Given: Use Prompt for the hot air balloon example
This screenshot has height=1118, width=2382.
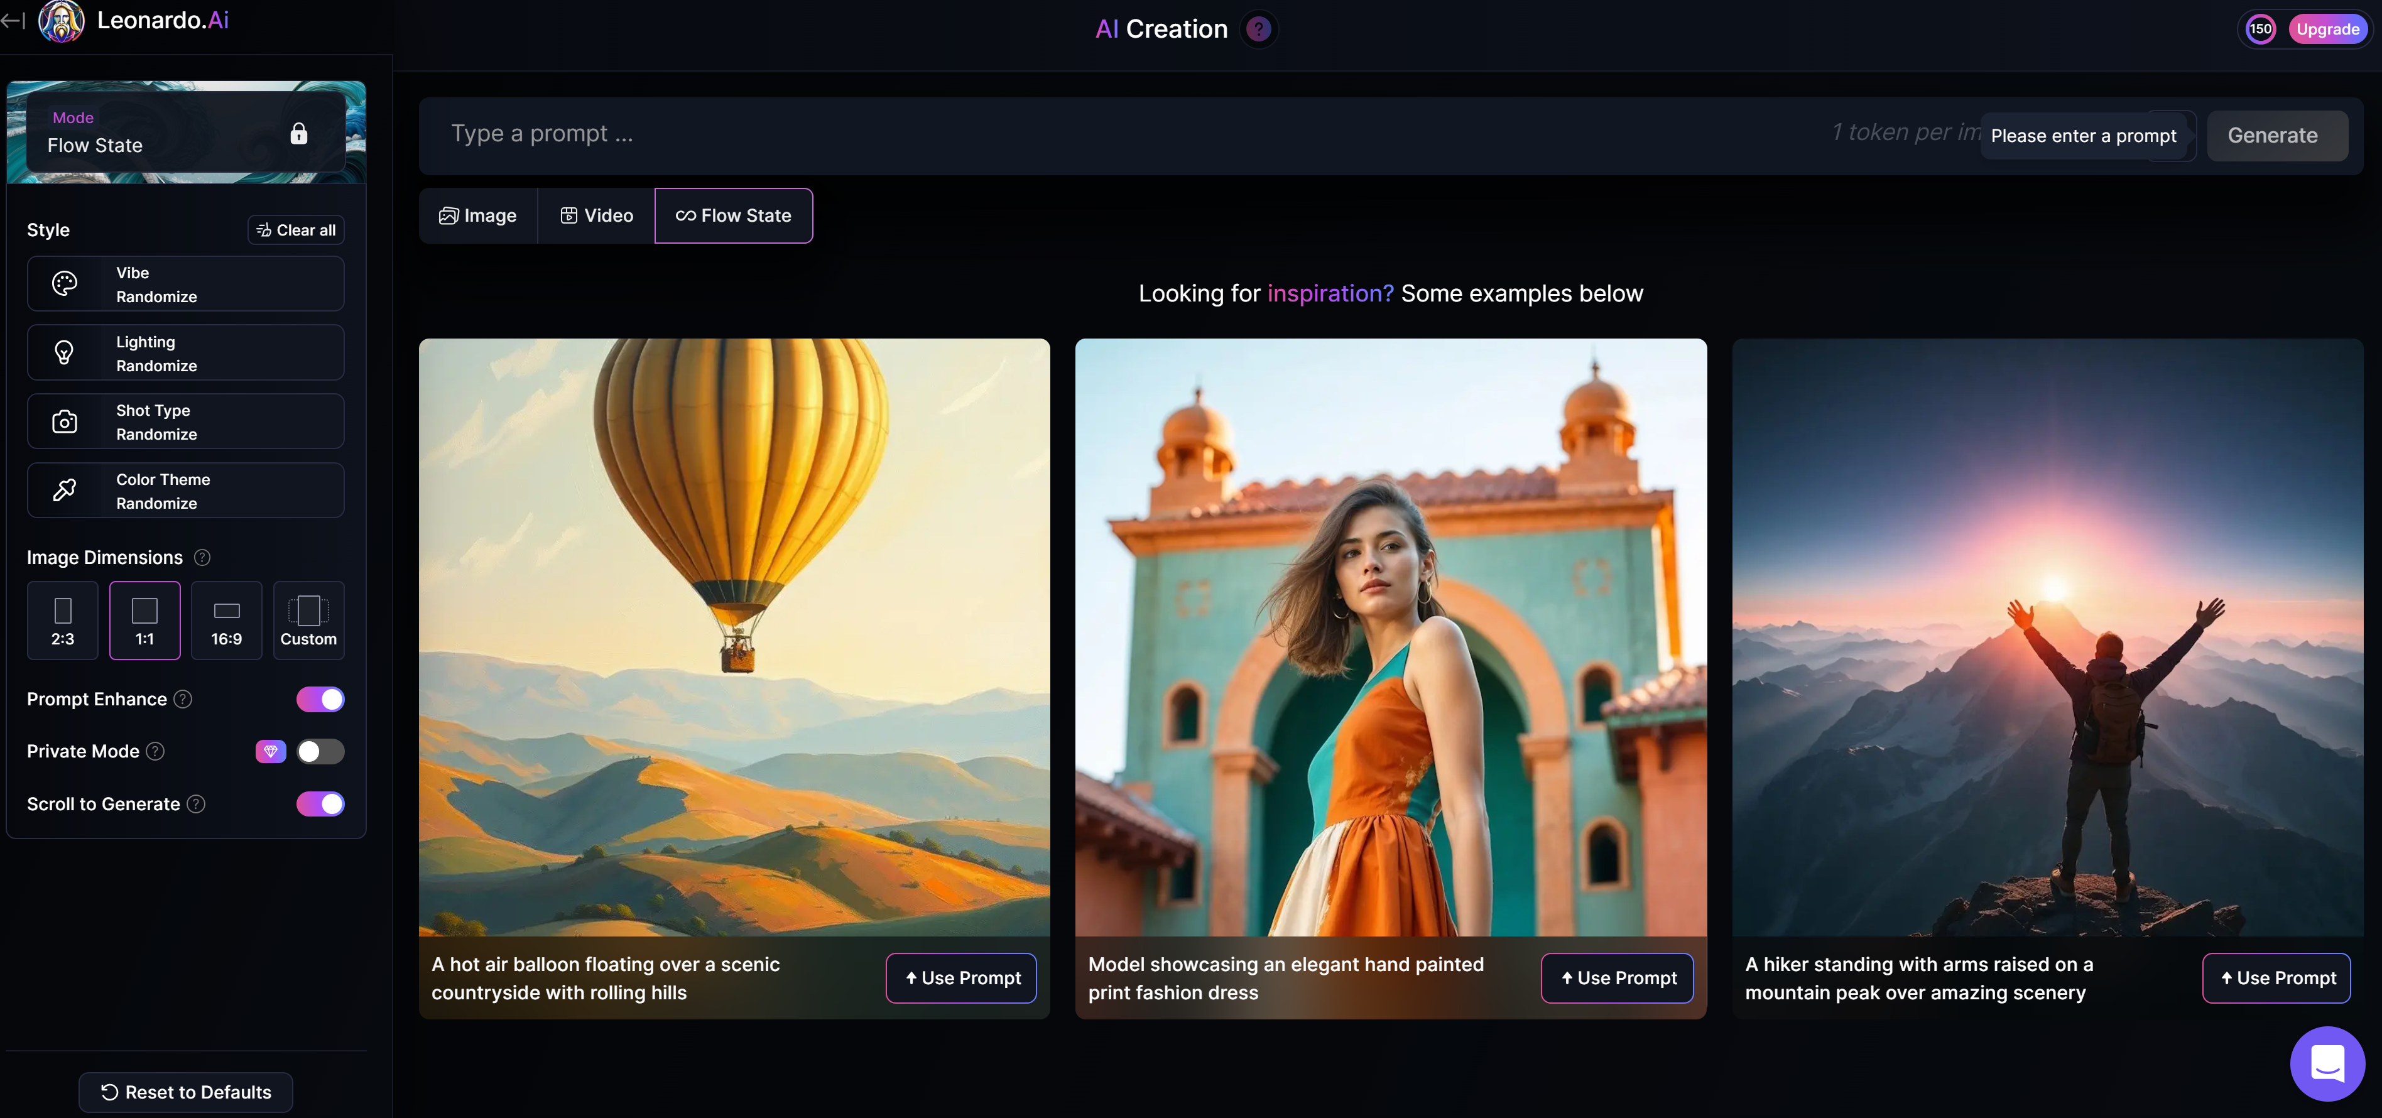Looking at the screenshot, I should click(x=960, y=977).
